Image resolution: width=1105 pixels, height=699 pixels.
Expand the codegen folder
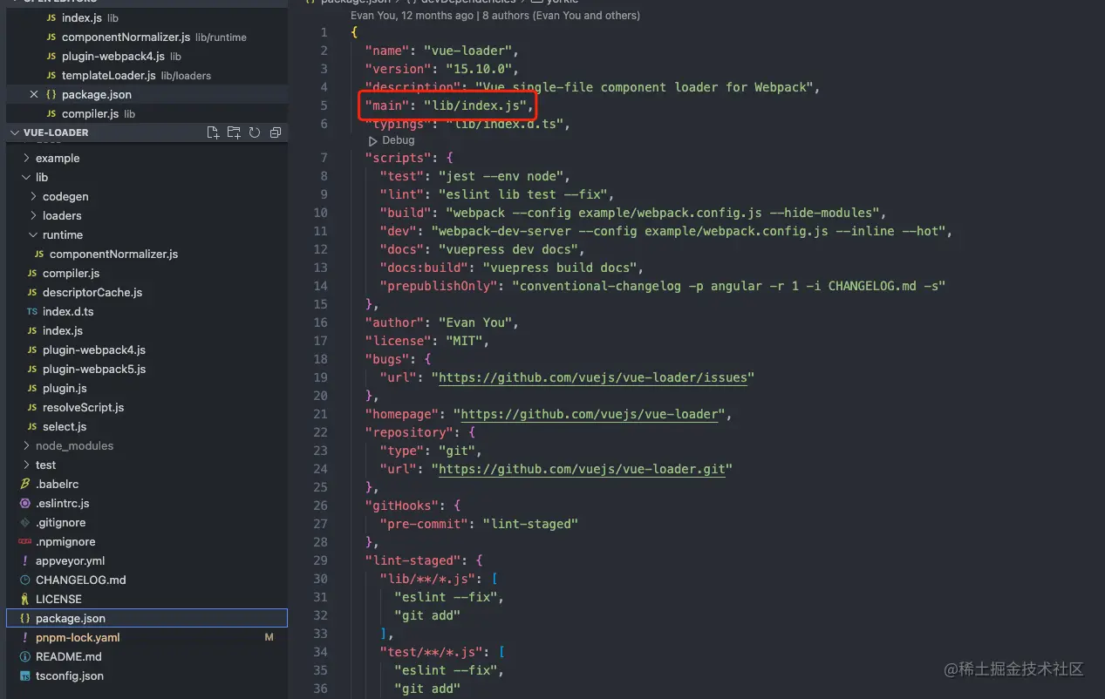point(33,196)
